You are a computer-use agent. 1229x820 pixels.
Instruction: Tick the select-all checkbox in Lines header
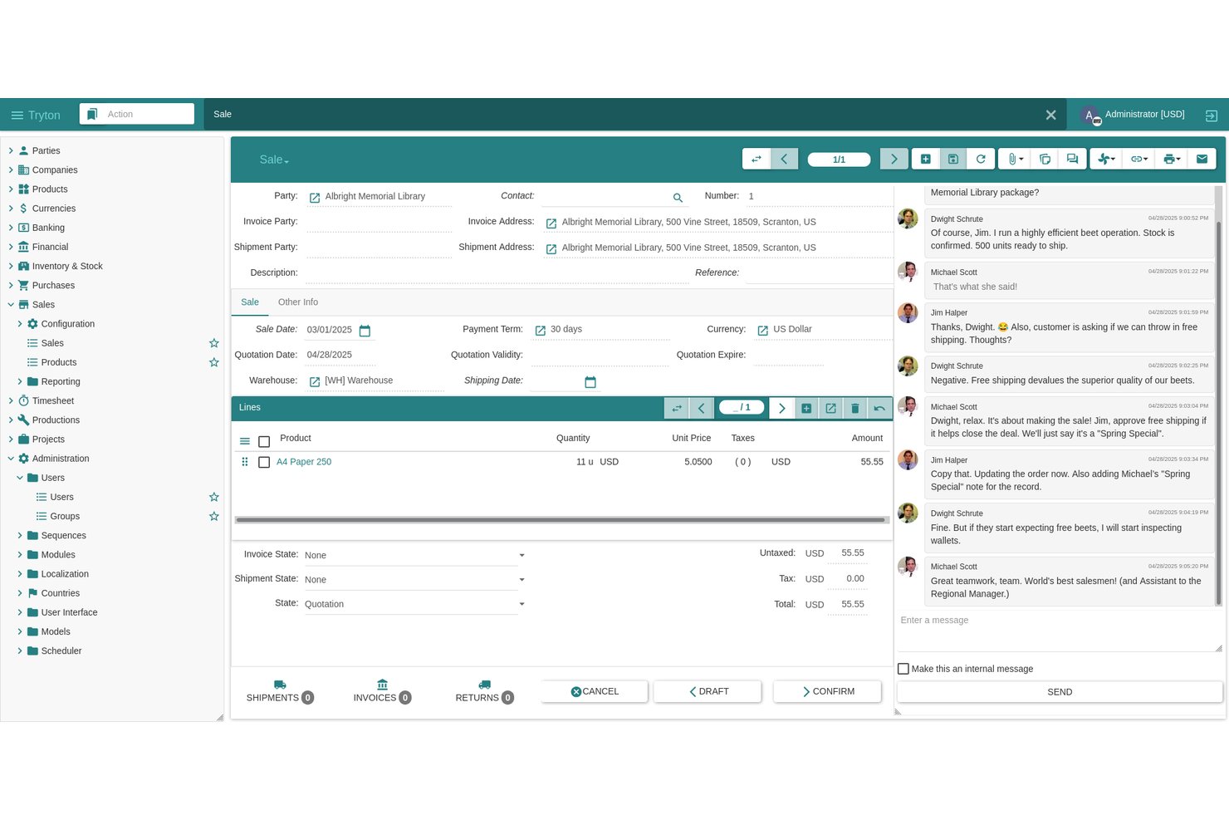(x=264, y=441)
